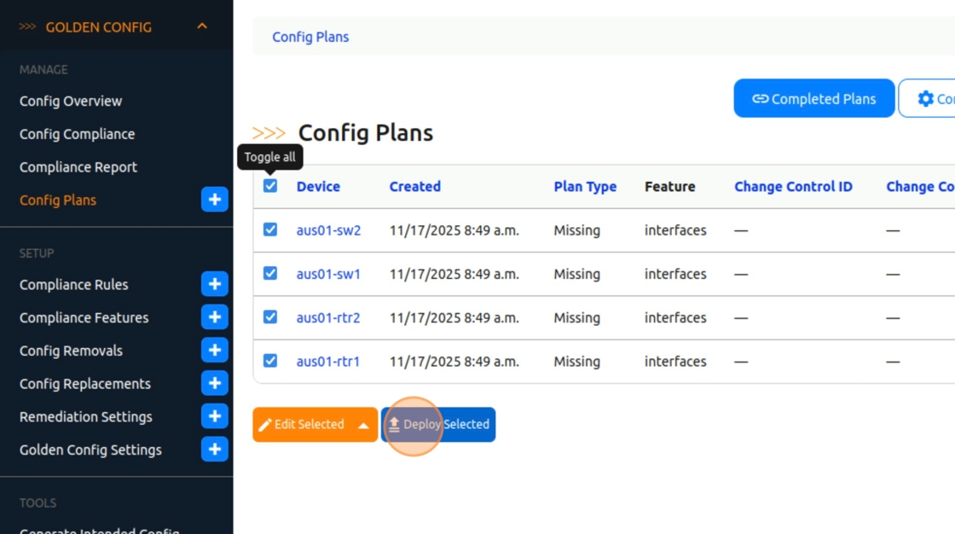Screen dimensions: 955x534
Task: Add a new Config Plan with plus icon
Action: point(214,200)
